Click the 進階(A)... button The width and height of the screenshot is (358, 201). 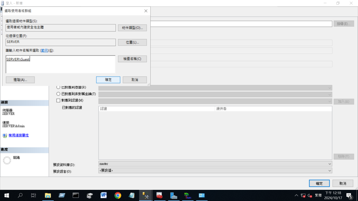coord(20,80)
